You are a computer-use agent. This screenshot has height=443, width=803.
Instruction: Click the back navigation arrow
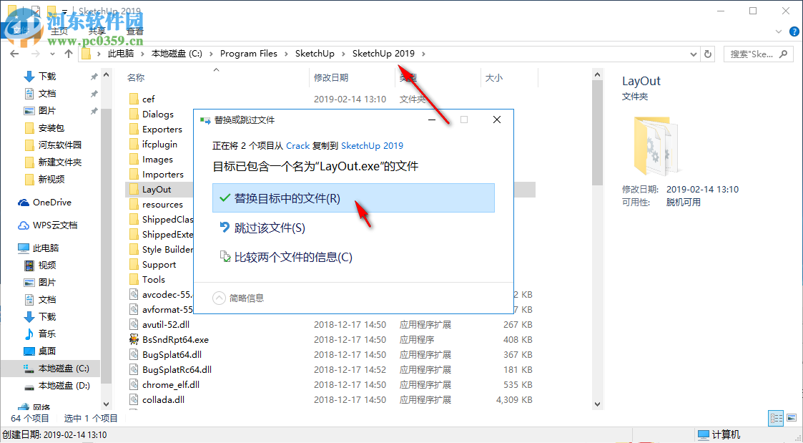(14, 53)
